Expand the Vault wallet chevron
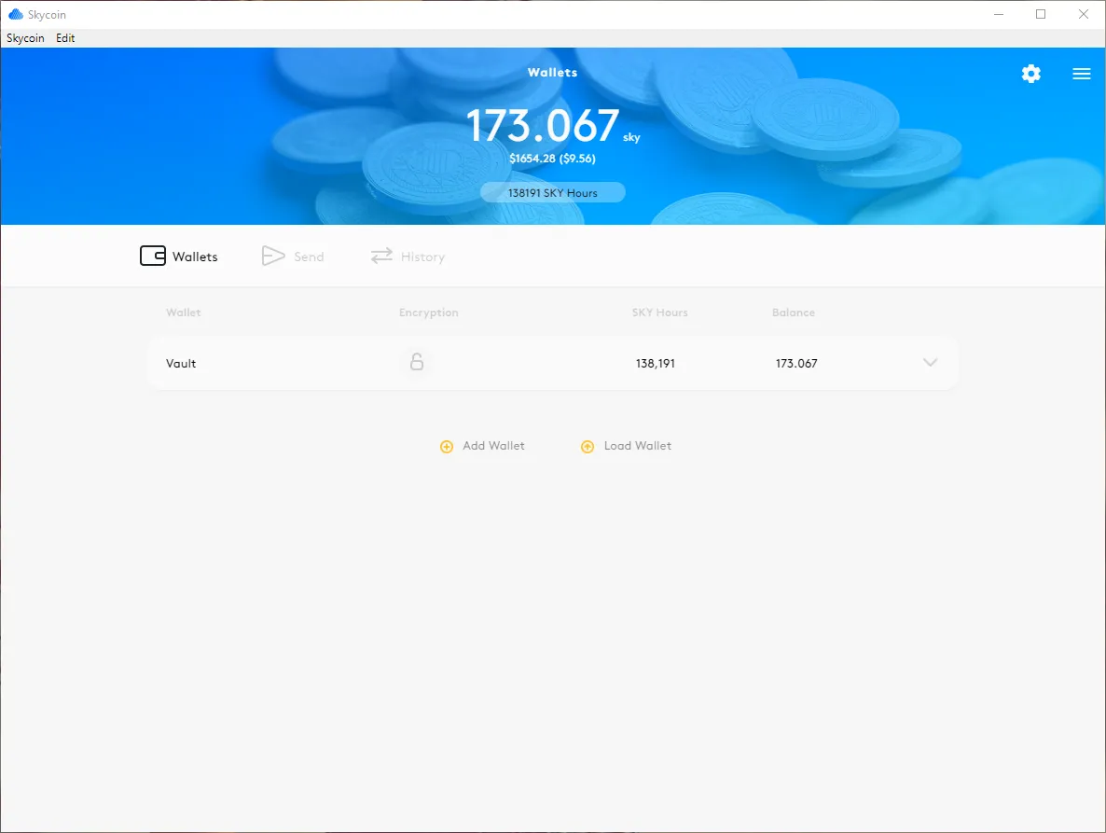 click(931, 363)
